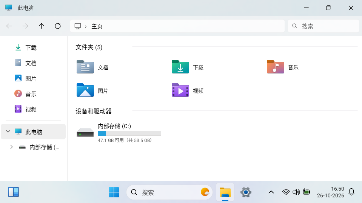Open 文档 in the sidebar
362x203 pixels.
31,63
